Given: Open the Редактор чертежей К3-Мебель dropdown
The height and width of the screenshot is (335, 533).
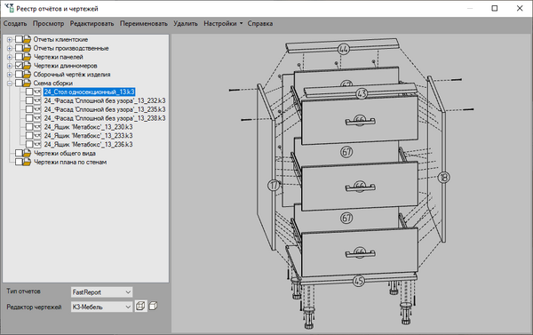Looking at the screenshot, I should point(101,307).
